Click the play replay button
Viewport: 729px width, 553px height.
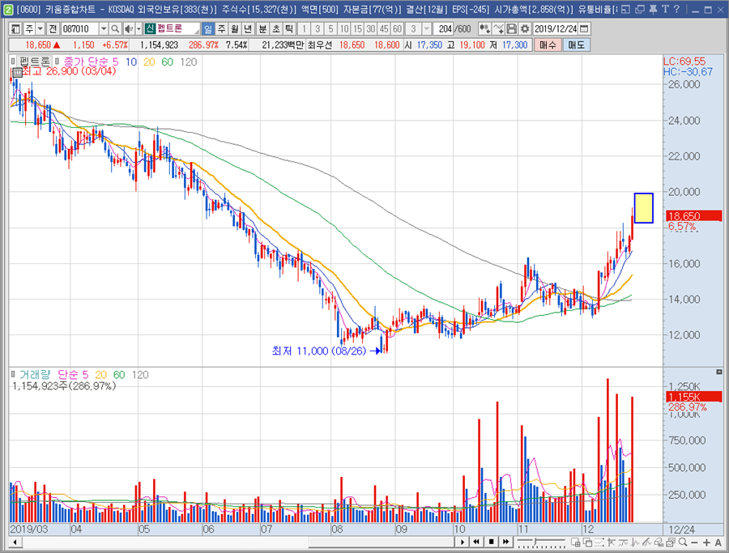(x=463, y=542)
